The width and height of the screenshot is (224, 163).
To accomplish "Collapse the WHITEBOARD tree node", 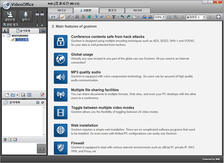I will [x=4, y=36].
